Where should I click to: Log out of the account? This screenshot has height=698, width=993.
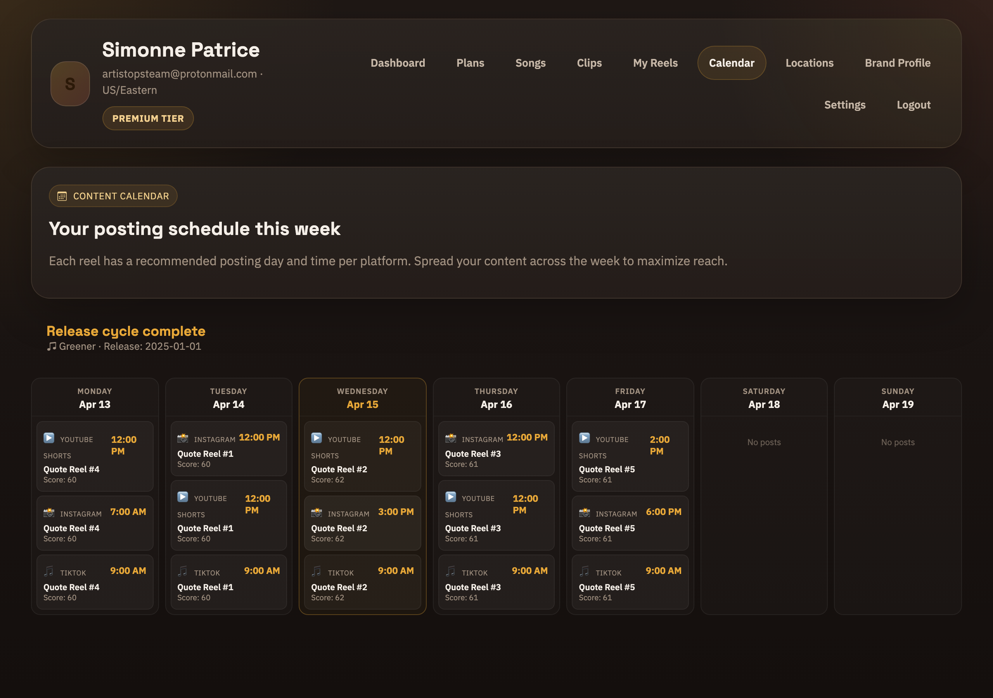(x=913, y=105)
